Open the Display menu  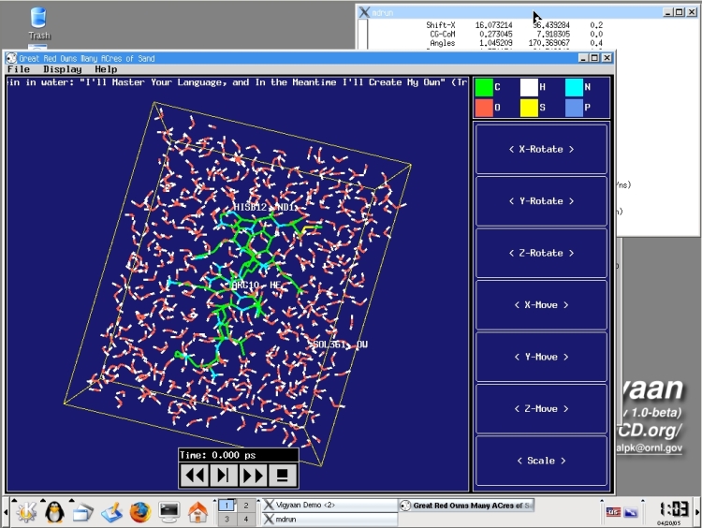62,69
